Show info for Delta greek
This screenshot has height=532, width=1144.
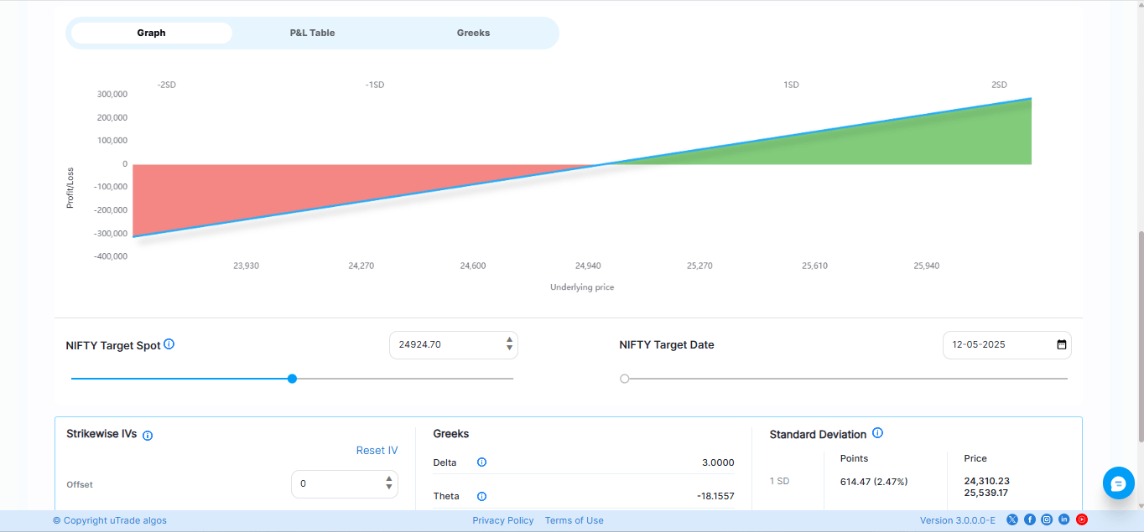(x=481, y=462)
